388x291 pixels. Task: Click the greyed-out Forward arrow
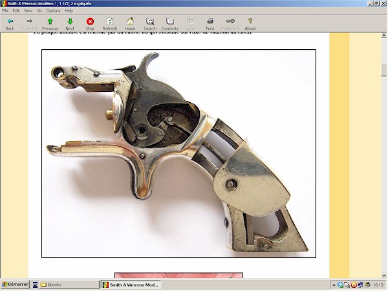click(30, 25)
